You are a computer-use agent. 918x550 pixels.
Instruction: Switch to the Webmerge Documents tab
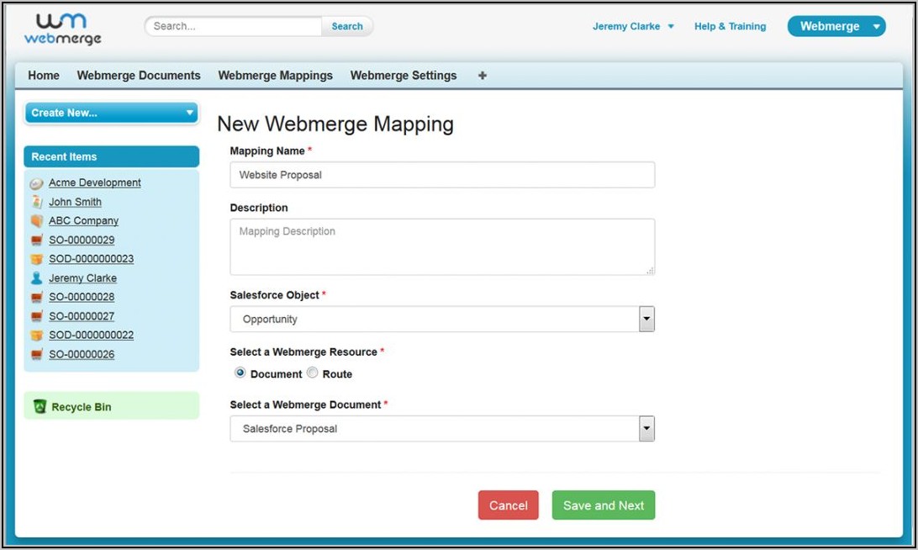[139, 76]
